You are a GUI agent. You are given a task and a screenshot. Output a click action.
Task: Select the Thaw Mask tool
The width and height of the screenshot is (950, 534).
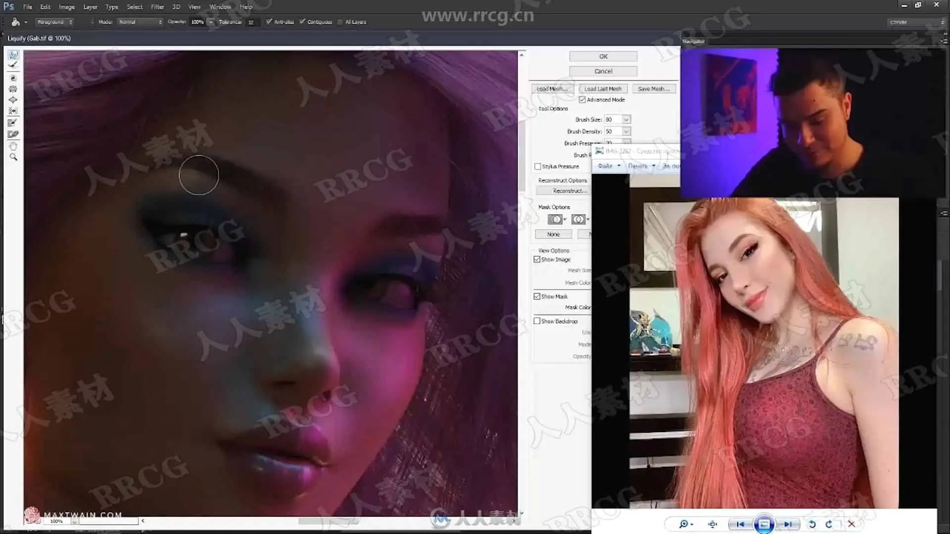tap(13, 134)
